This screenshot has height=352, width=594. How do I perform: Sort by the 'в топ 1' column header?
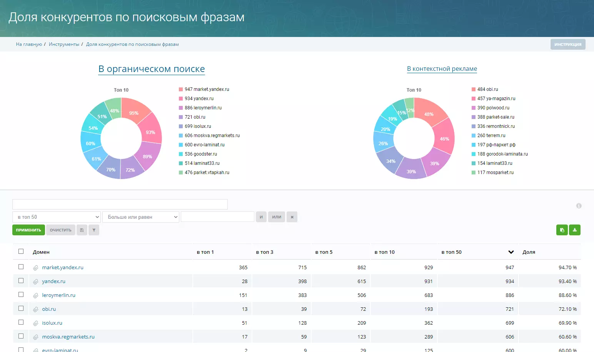(205, 252)
